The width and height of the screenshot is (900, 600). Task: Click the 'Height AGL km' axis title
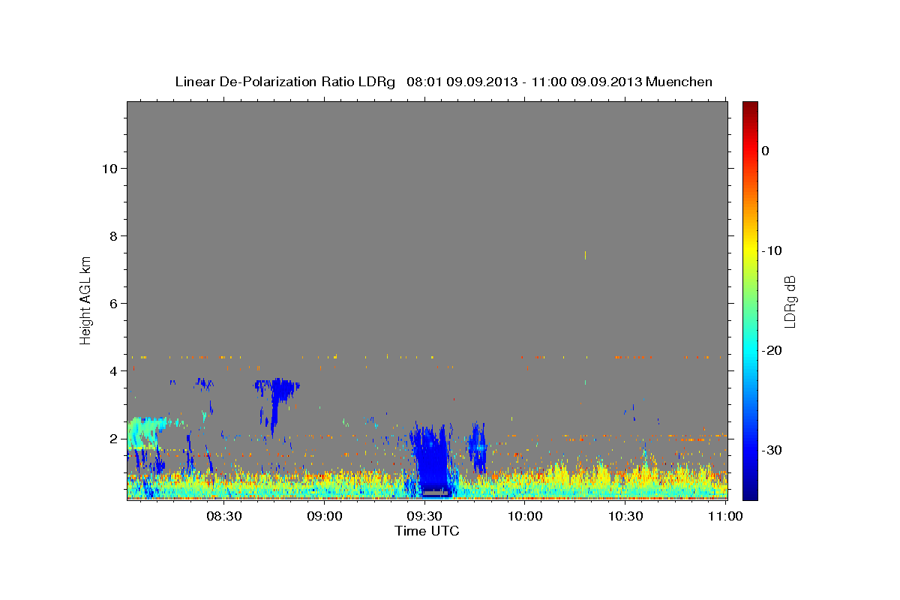(x=85, y=299)
